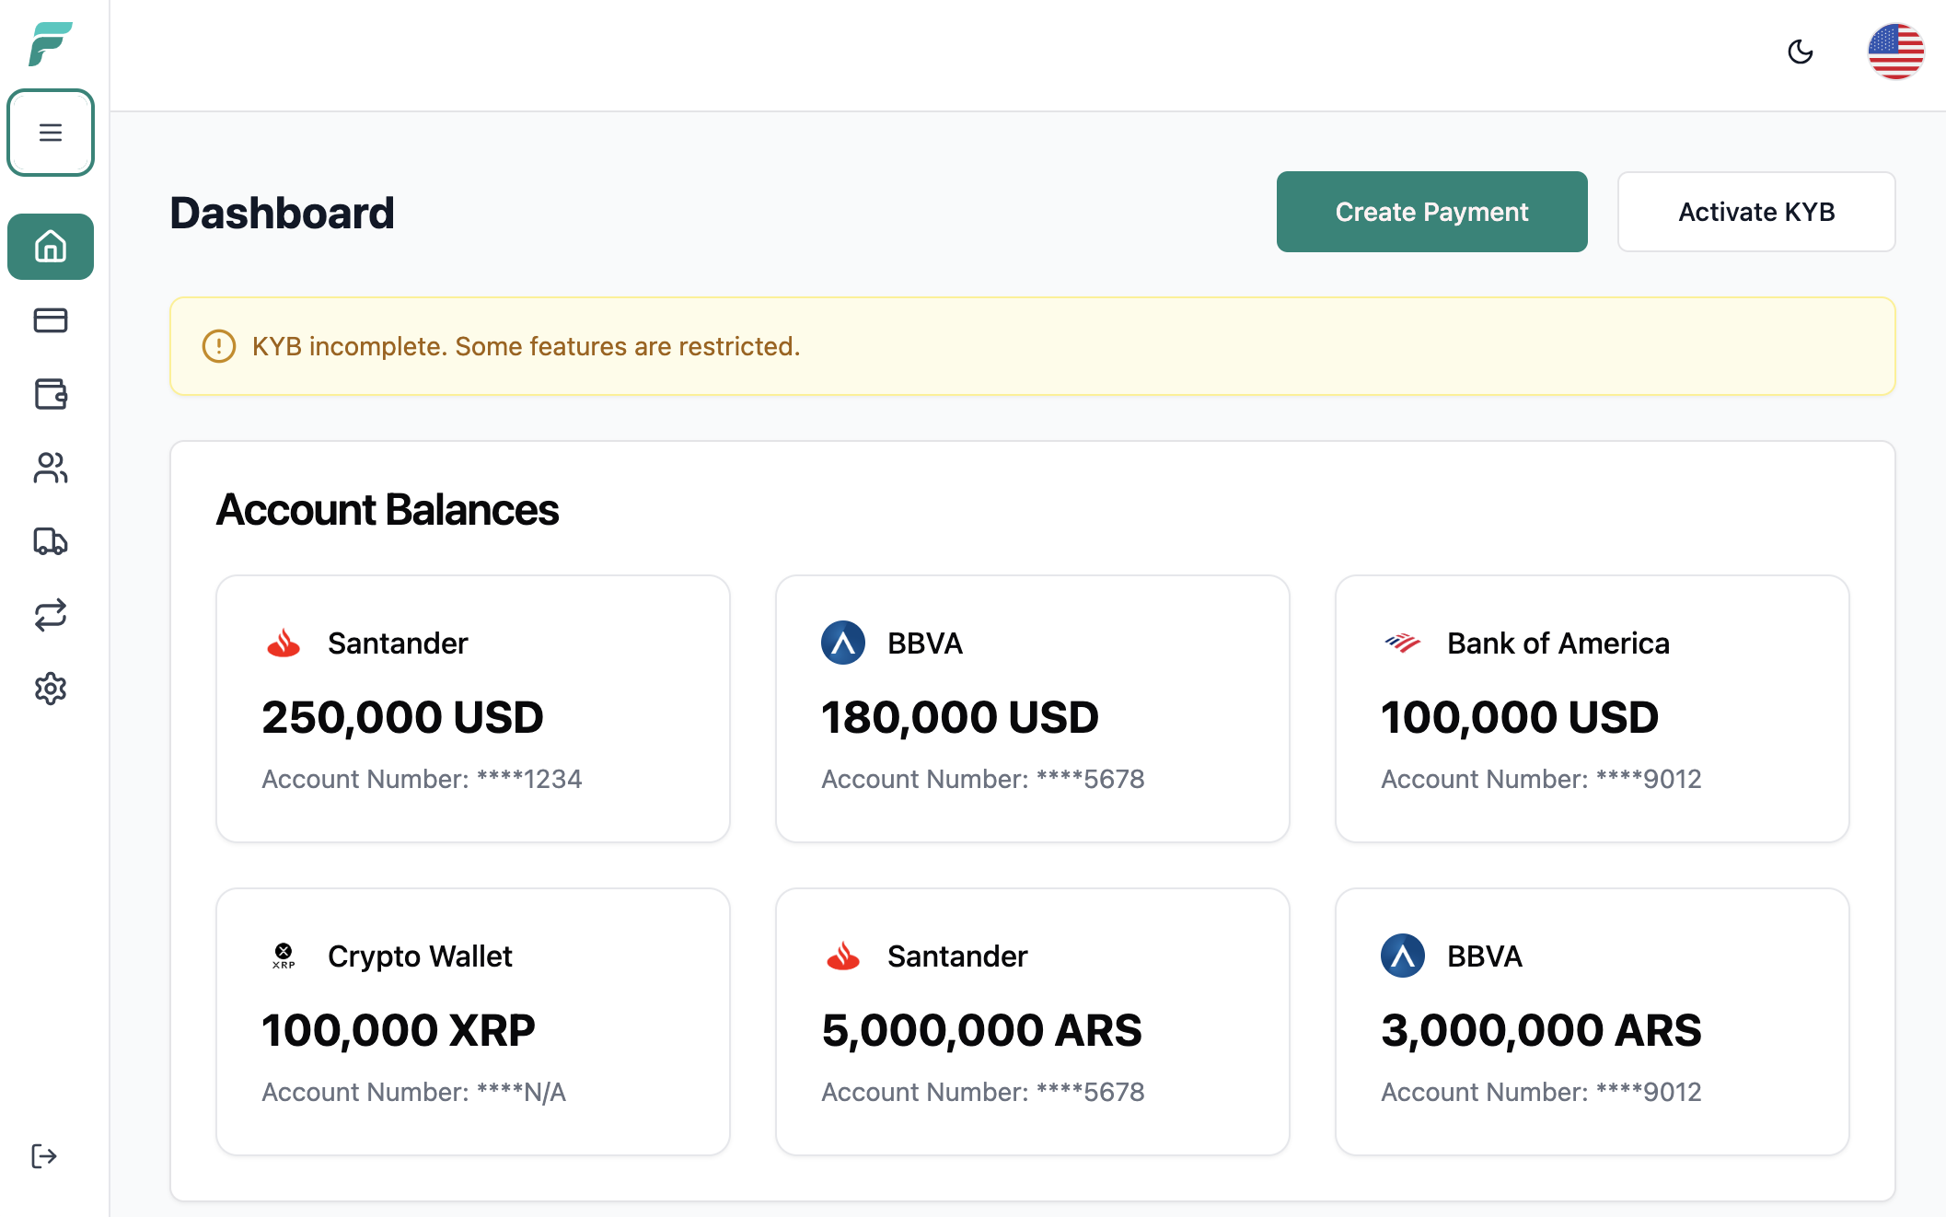Click the Dashboard page heading
This screenshot has width=1946, height=1217.
pyautogui.click(x=282, y=213)
